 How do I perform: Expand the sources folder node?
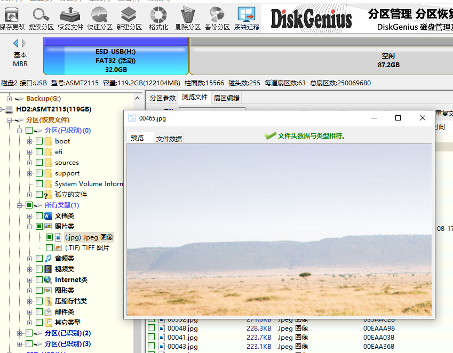(x=29, y=163)
